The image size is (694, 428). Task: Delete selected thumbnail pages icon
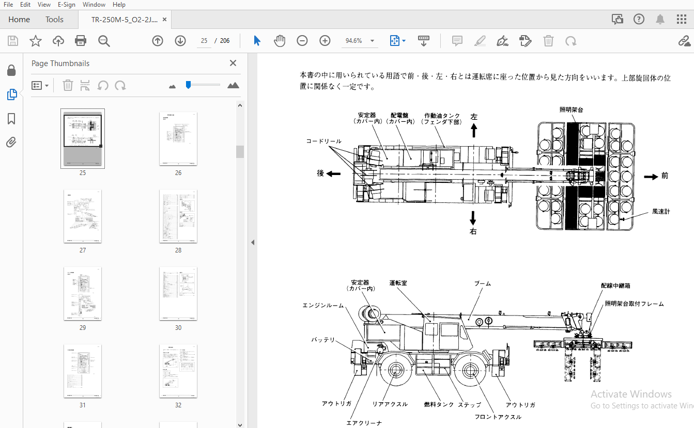[68, 85]
